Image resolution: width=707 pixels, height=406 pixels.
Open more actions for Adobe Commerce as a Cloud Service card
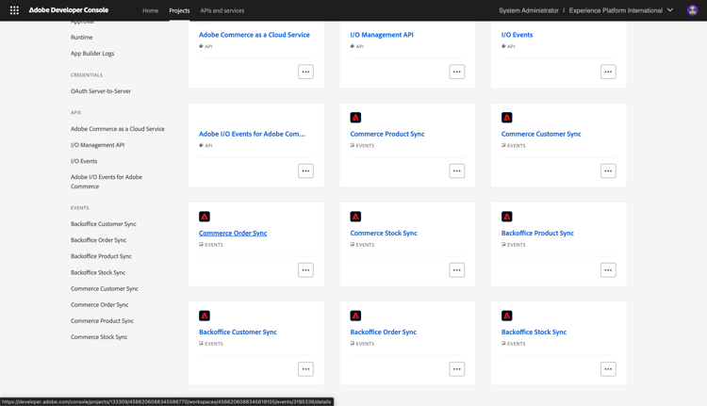(x=305, y=72)
